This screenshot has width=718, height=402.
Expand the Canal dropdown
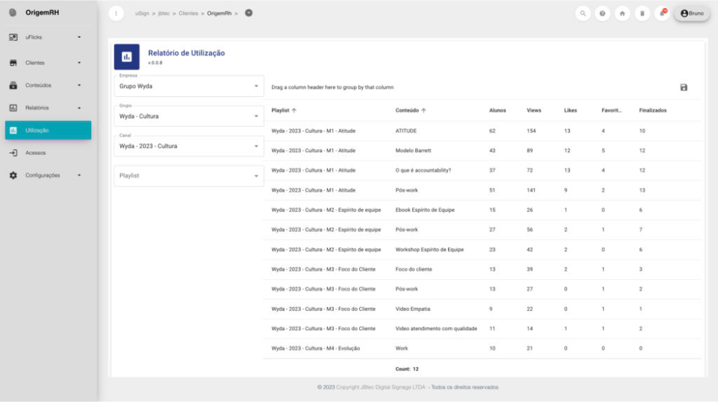(189, 146)
